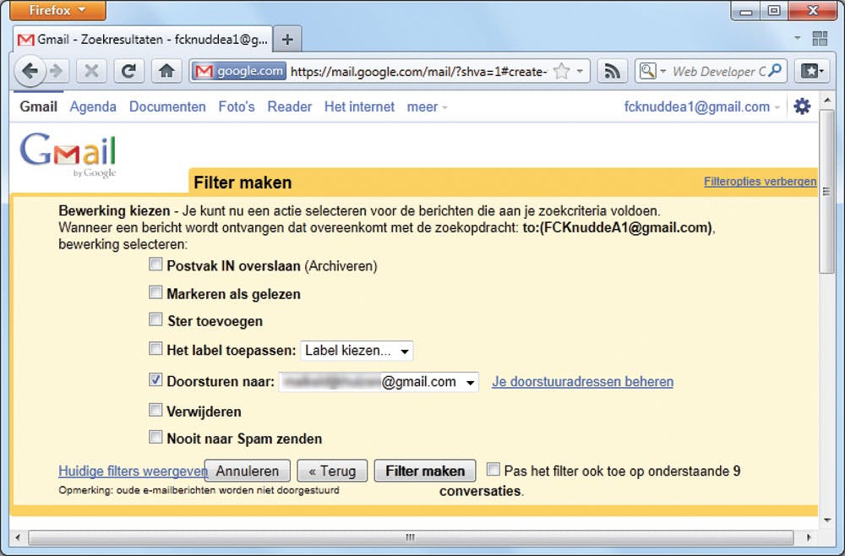
Task: Click the horizontal scrollbar thumb
Action: click(x=410, y=537)
